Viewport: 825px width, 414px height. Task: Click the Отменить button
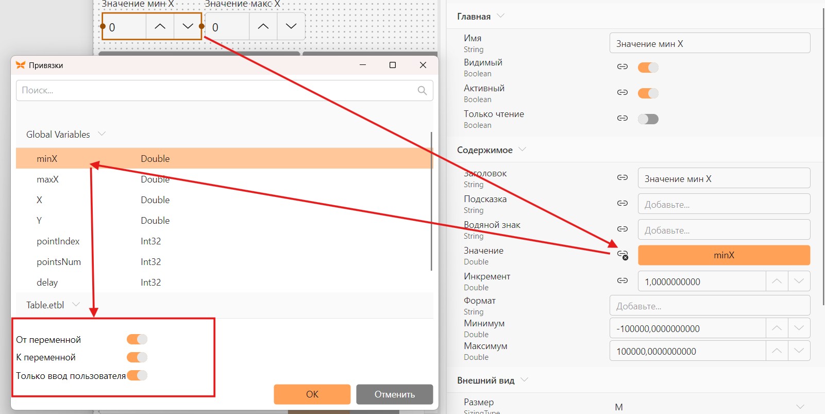coord(395,394)
